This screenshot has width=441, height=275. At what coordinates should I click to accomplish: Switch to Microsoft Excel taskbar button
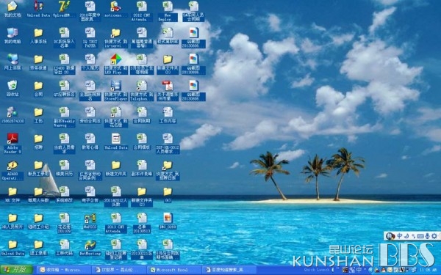pos(173,270)
